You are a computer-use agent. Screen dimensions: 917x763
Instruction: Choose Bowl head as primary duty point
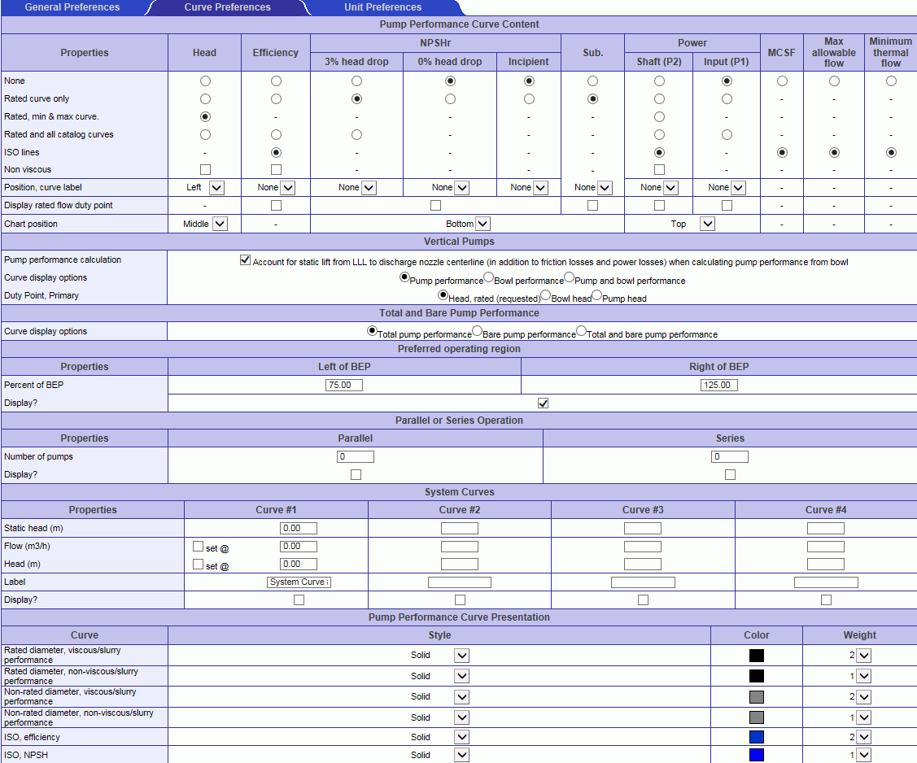tap(546, 295)
